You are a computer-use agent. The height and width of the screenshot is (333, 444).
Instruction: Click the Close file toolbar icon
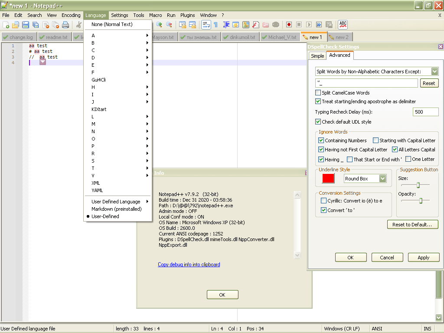pyautogui.click(x=46, y=25)
